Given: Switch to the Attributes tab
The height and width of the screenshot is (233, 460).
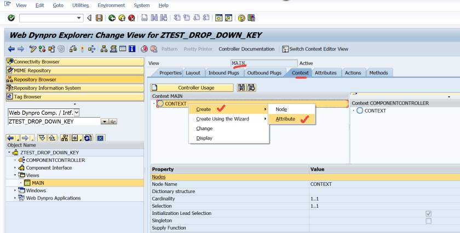Looking at the screenshot, I should (x=326, y=73).
